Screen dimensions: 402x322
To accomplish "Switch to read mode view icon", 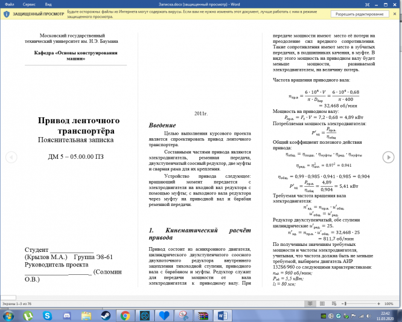I will coord(310,303).
